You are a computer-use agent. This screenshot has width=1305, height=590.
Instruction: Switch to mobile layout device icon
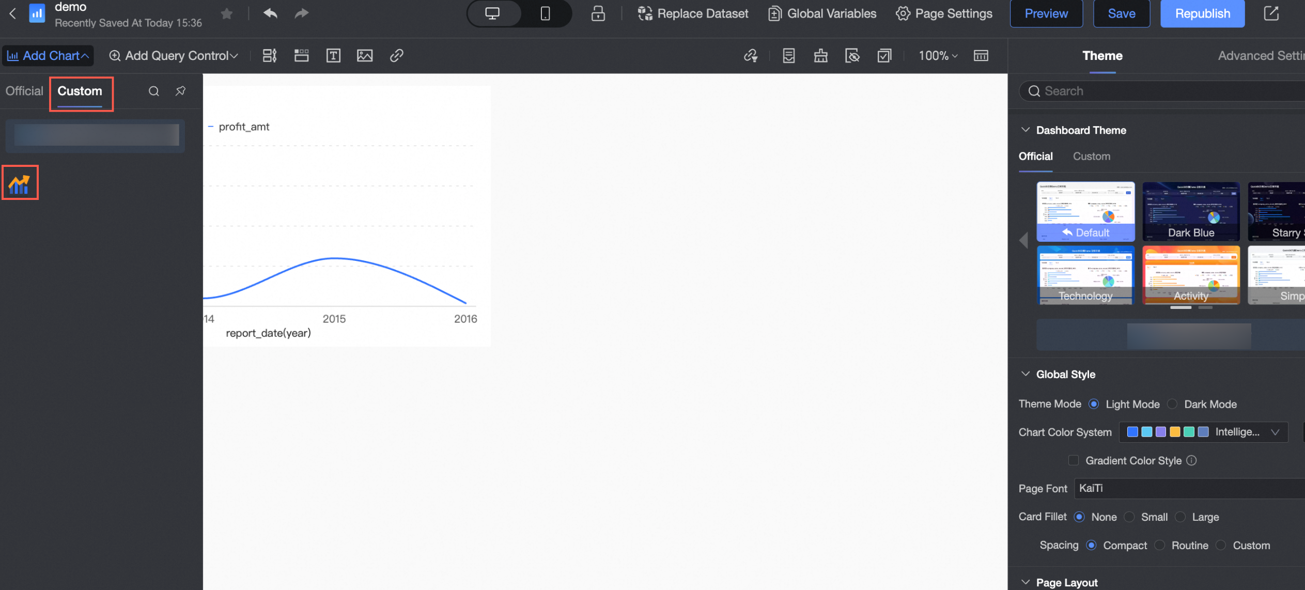click(545, 13)
